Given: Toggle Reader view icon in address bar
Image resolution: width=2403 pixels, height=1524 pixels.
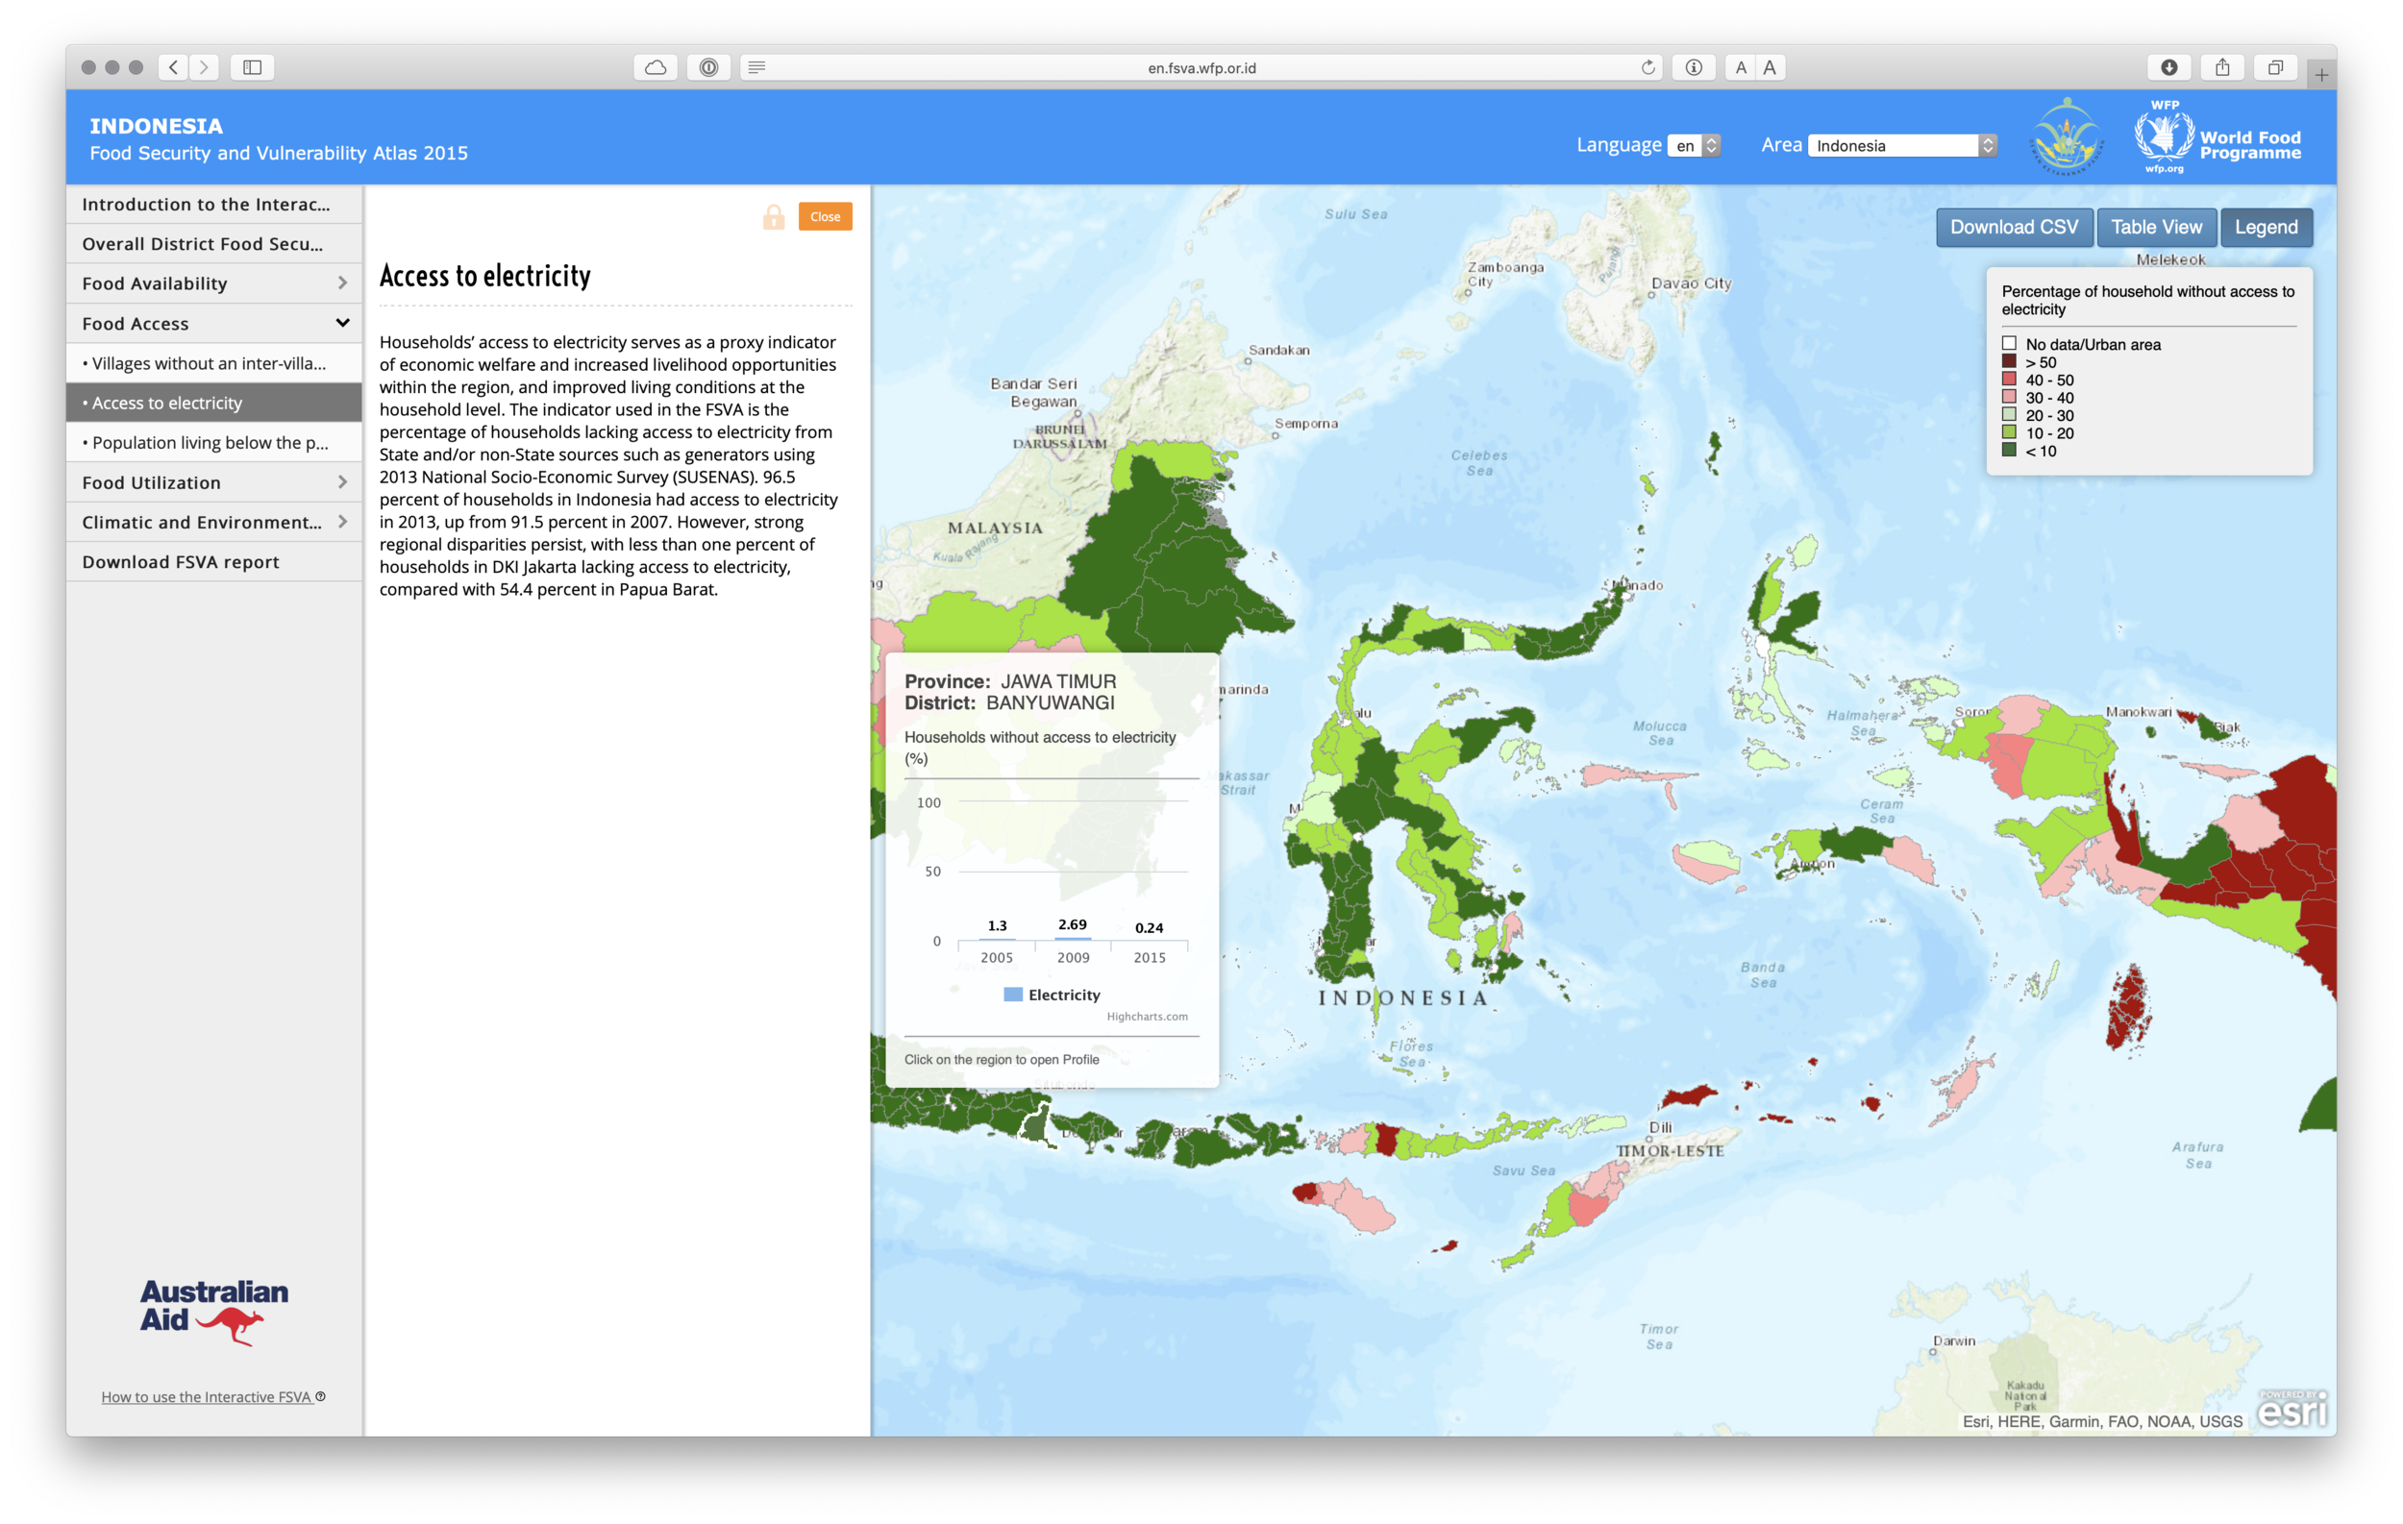Looking at the screenshot, I should tap(757, 67).
